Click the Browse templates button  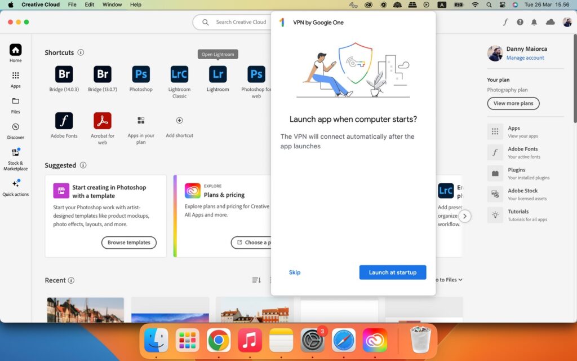tap(129, 243)
